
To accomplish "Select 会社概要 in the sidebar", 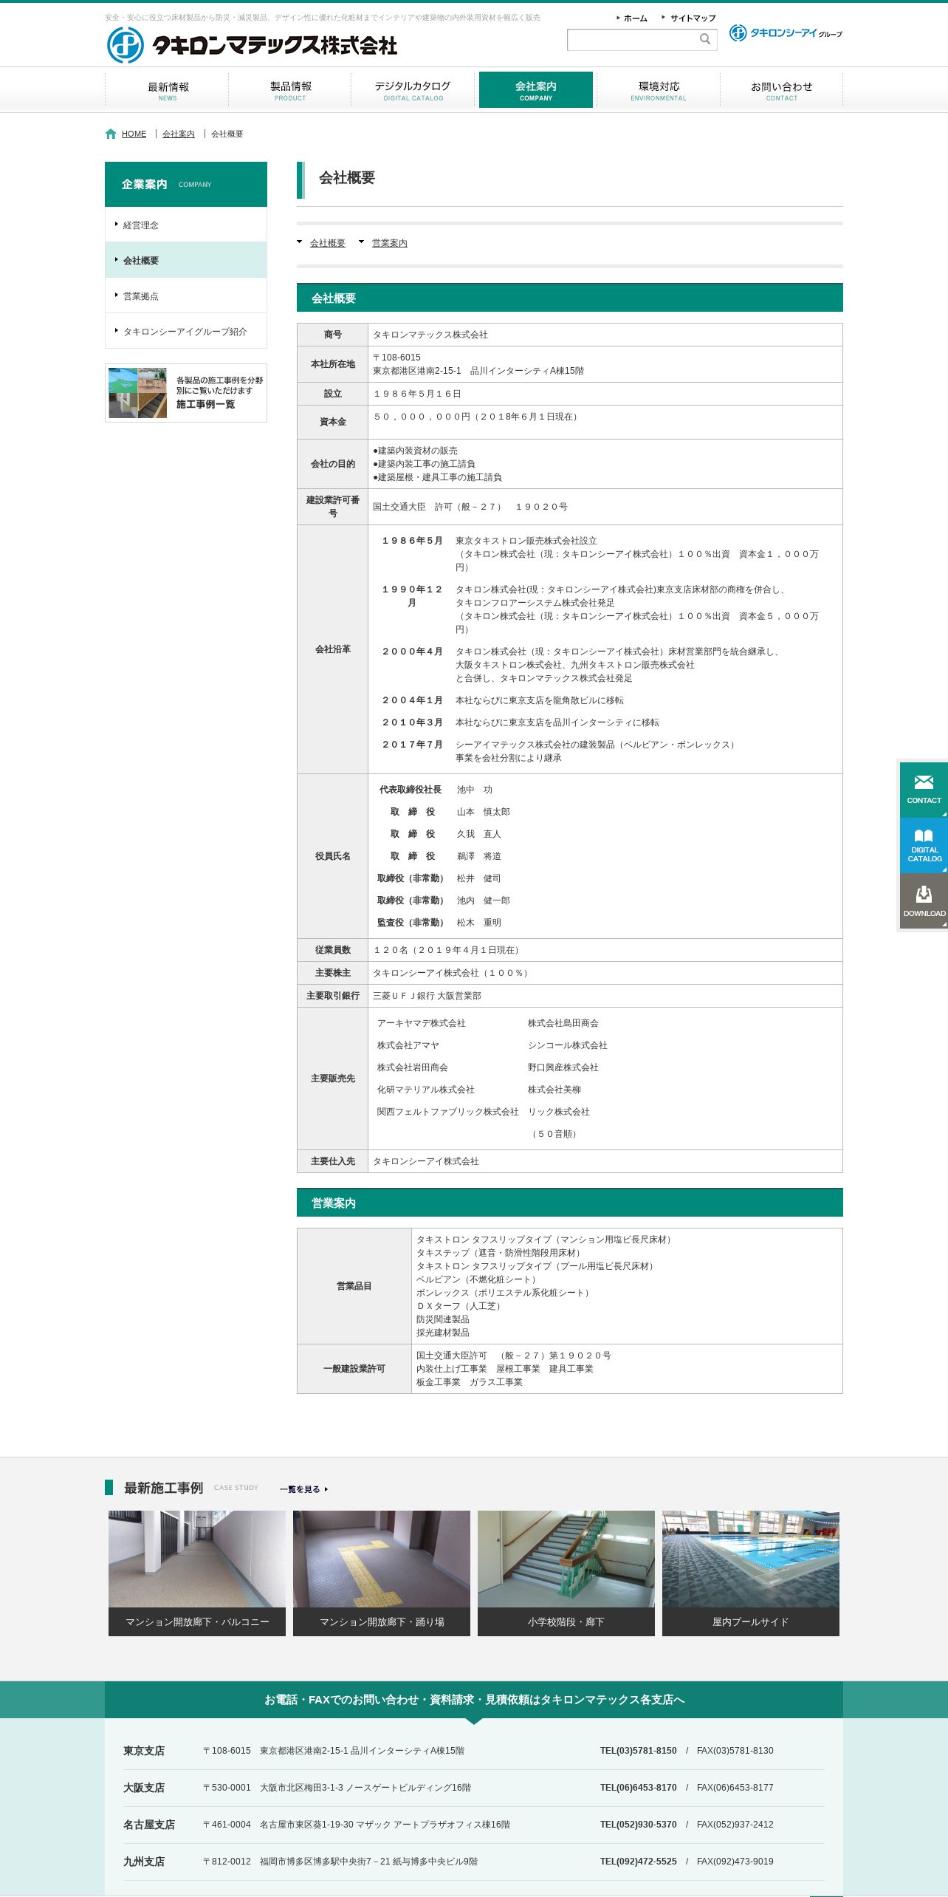I will (x=186, y=260).
